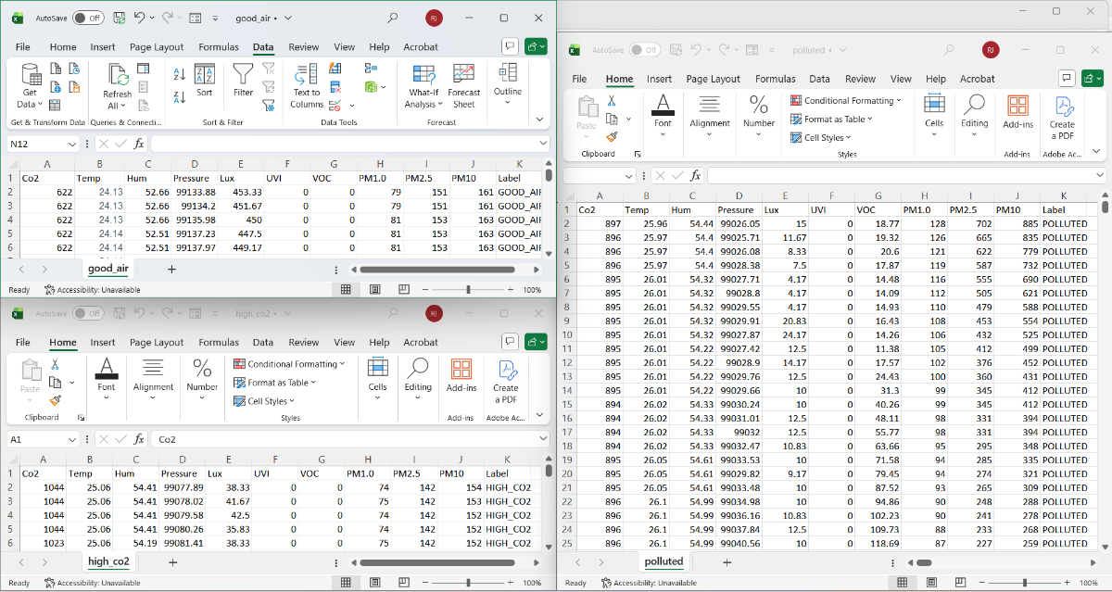Viewport: 1112px width, 592px height.
Task: Add new sheet next to polluted tab
Action: pos(727,561)
